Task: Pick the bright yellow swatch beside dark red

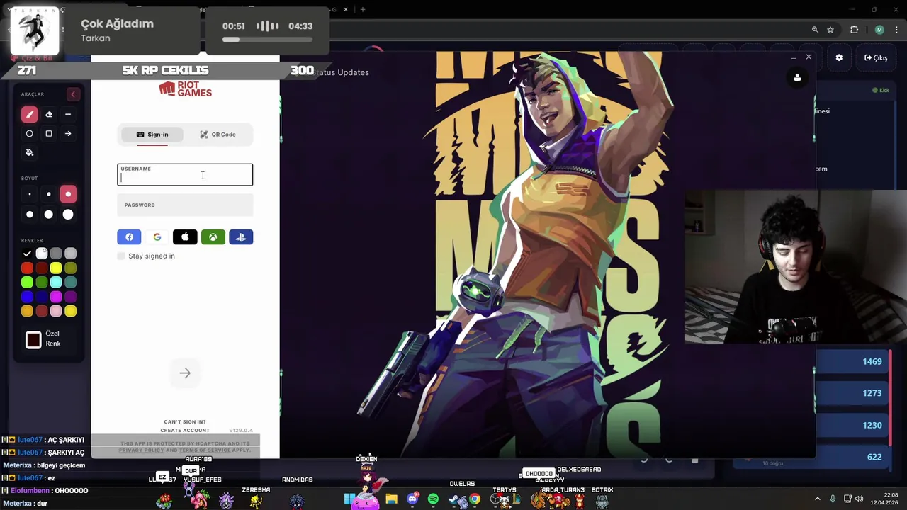Action: click(56, 268)
